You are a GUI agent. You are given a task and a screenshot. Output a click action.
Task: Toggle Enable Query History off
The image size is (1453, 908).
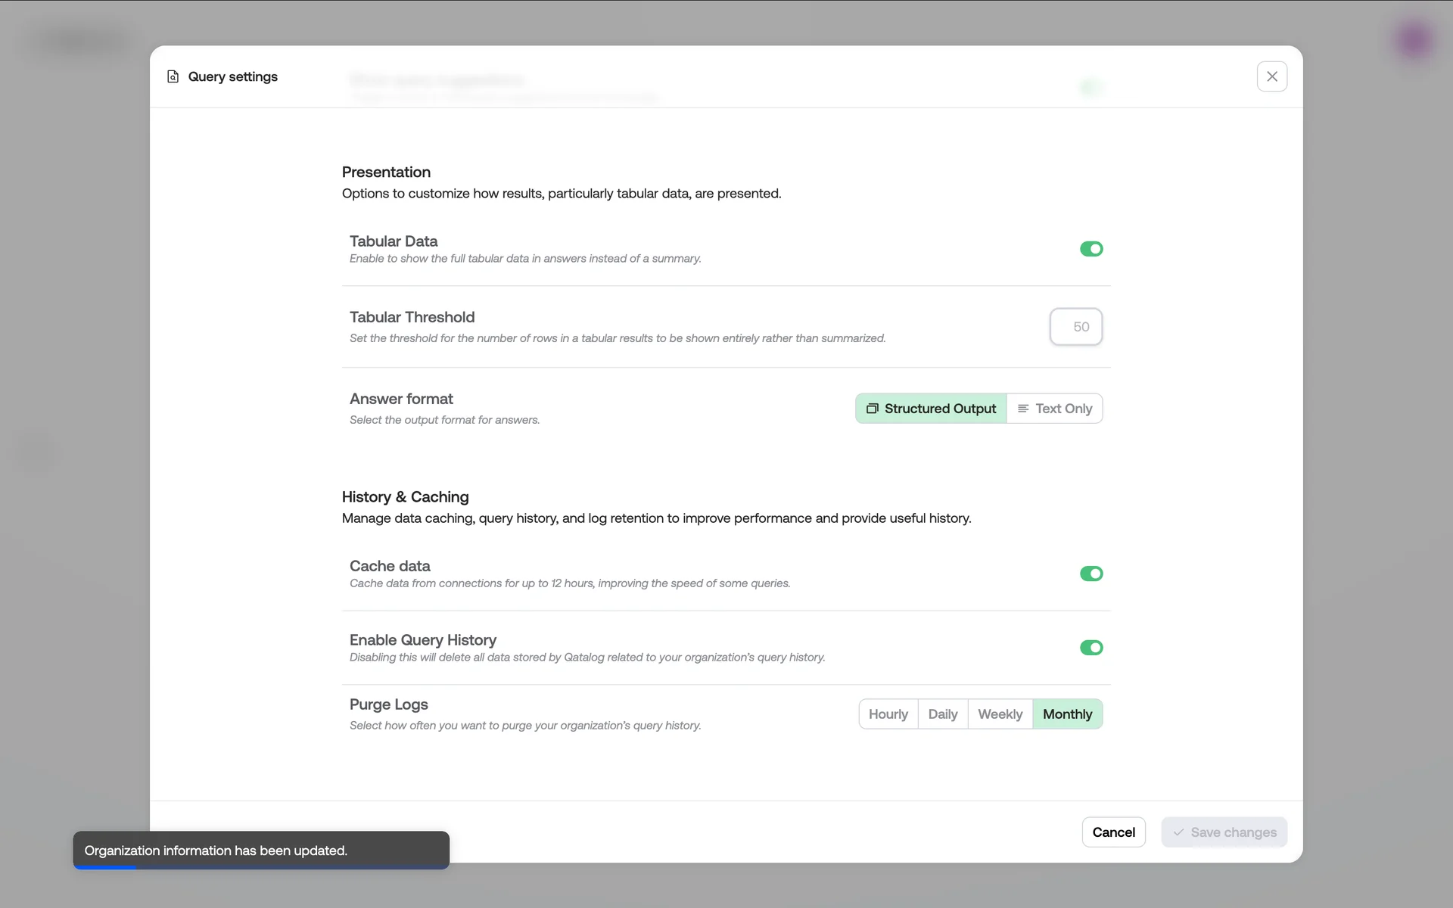coord(1091,648)
